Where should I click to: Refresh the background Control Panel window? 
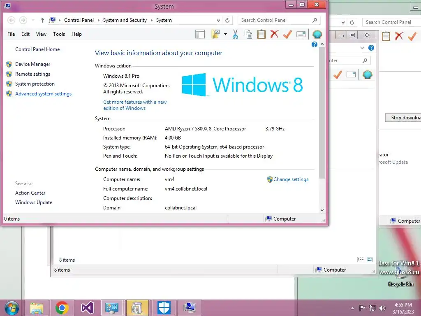pyautogui.click(x=352, y=22)
